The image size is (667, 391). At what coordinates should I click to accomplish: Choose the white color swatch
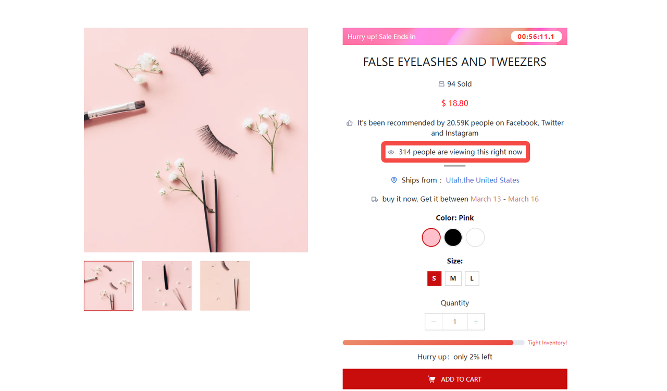click(x=475, y=237)
